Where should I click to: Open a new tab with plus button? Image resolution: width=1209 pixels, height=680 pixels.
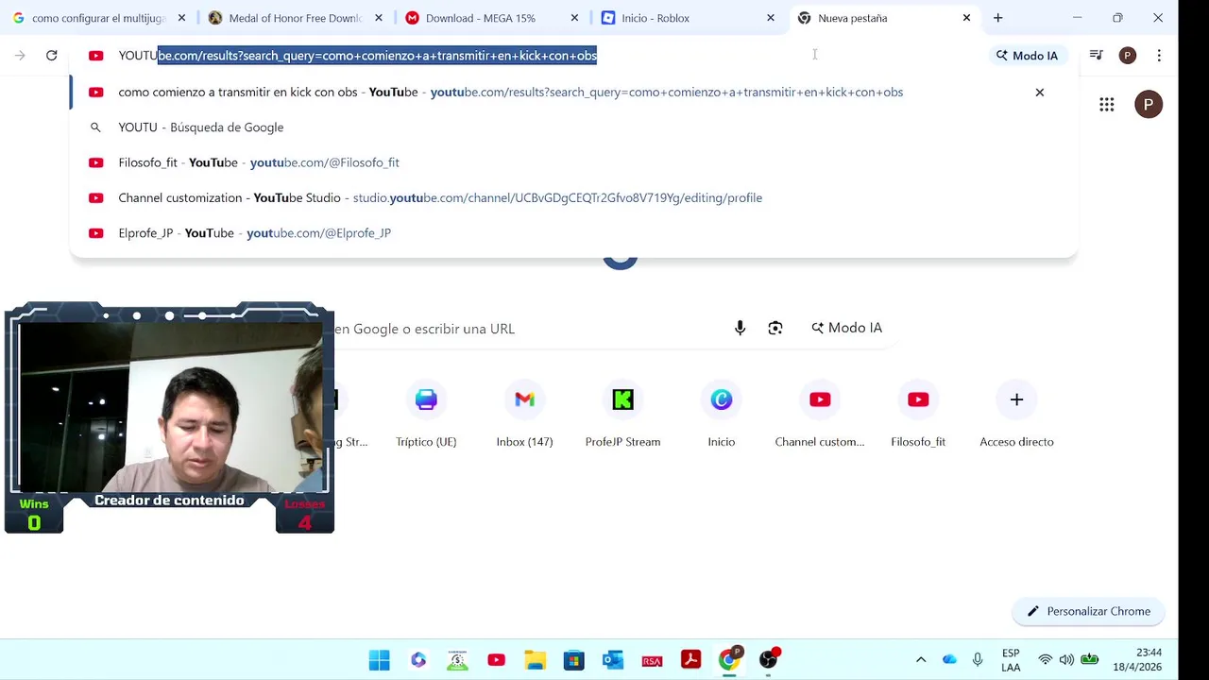pyautogui.click(x=997, y=18)
